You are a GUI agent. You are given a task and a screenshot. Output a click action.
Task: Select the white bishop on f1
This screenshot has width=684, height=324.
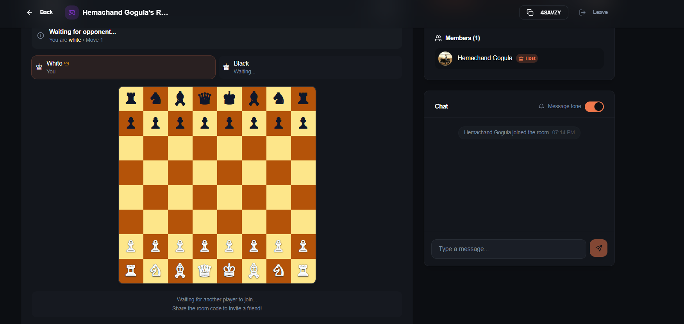point(254,271)
